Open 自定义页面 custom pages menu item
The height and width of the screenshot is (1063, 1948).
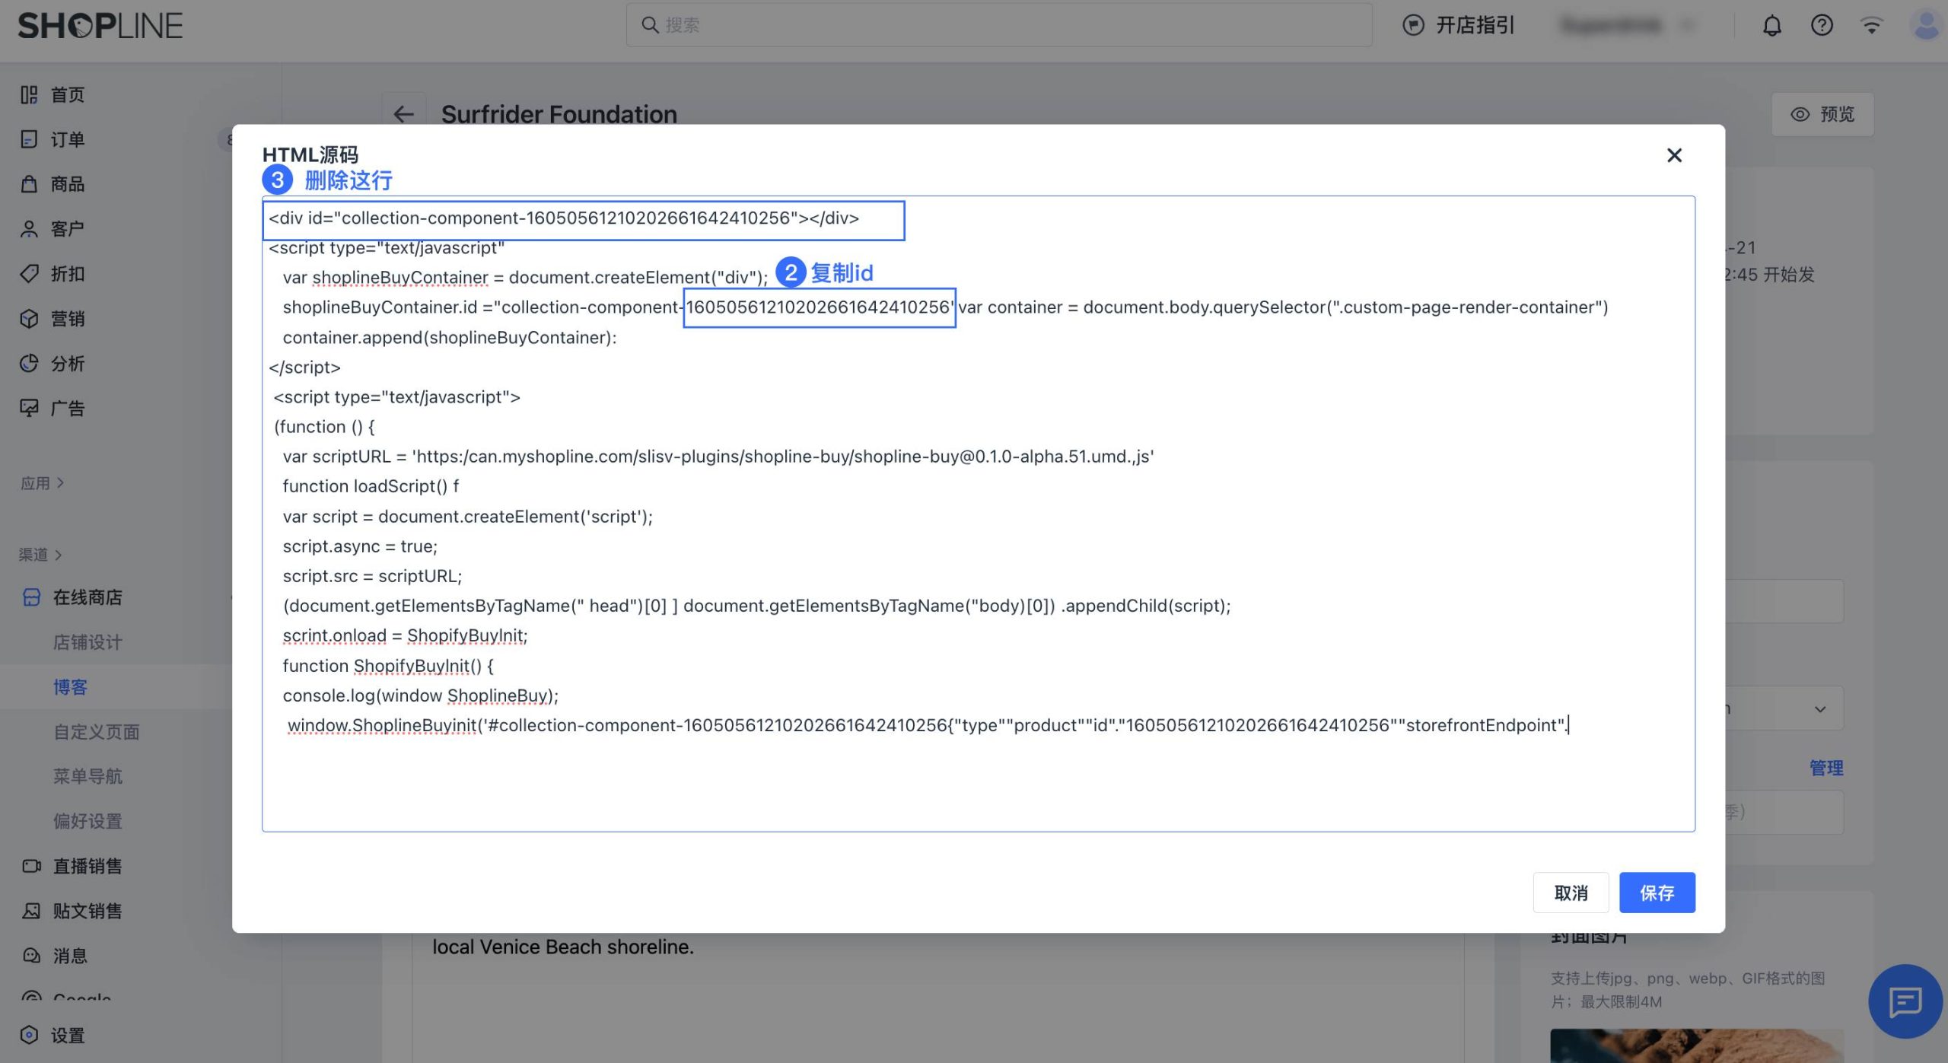click(x=96, y=731)
